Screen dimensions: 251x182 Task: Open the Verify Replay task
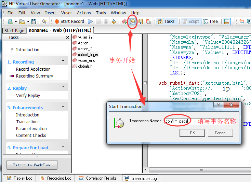coord(28,96)
